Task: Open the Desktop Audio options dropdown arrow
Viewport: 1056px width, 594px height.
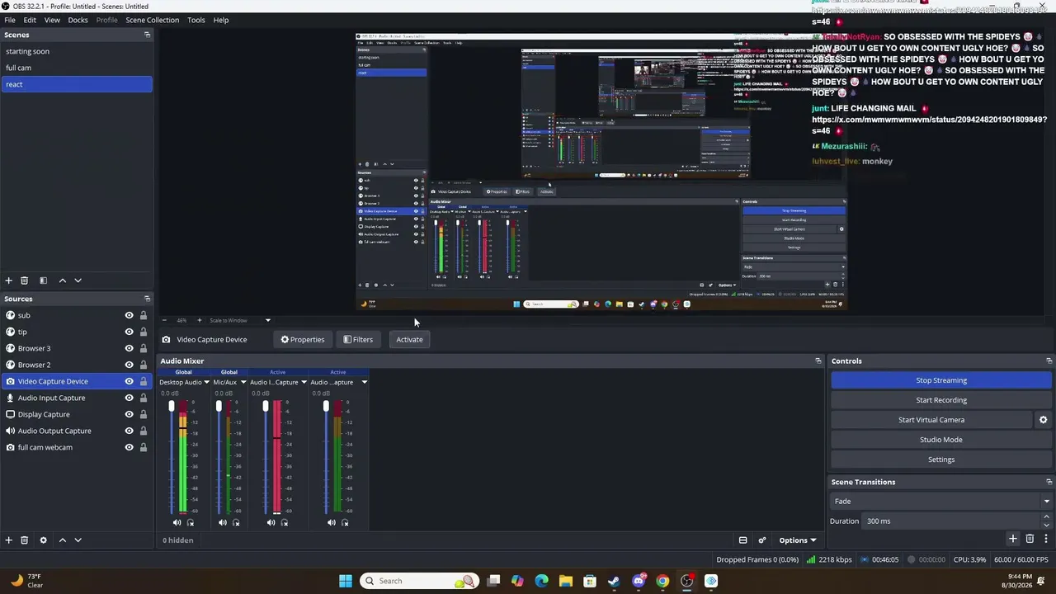Action: 206,383
